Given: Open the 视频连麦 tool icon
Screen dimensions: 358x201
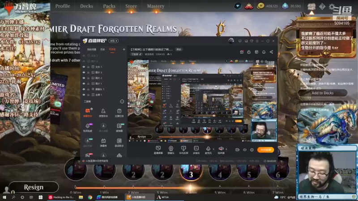Looking at the screenshot, I should click(87, 128).
